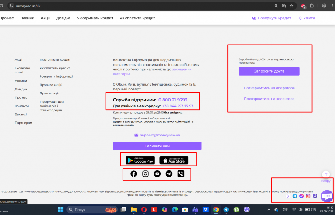The height and width of the screenshot is (215, 335).
Task: Open Messenger chat from the support widget
Action: (301, 196)
